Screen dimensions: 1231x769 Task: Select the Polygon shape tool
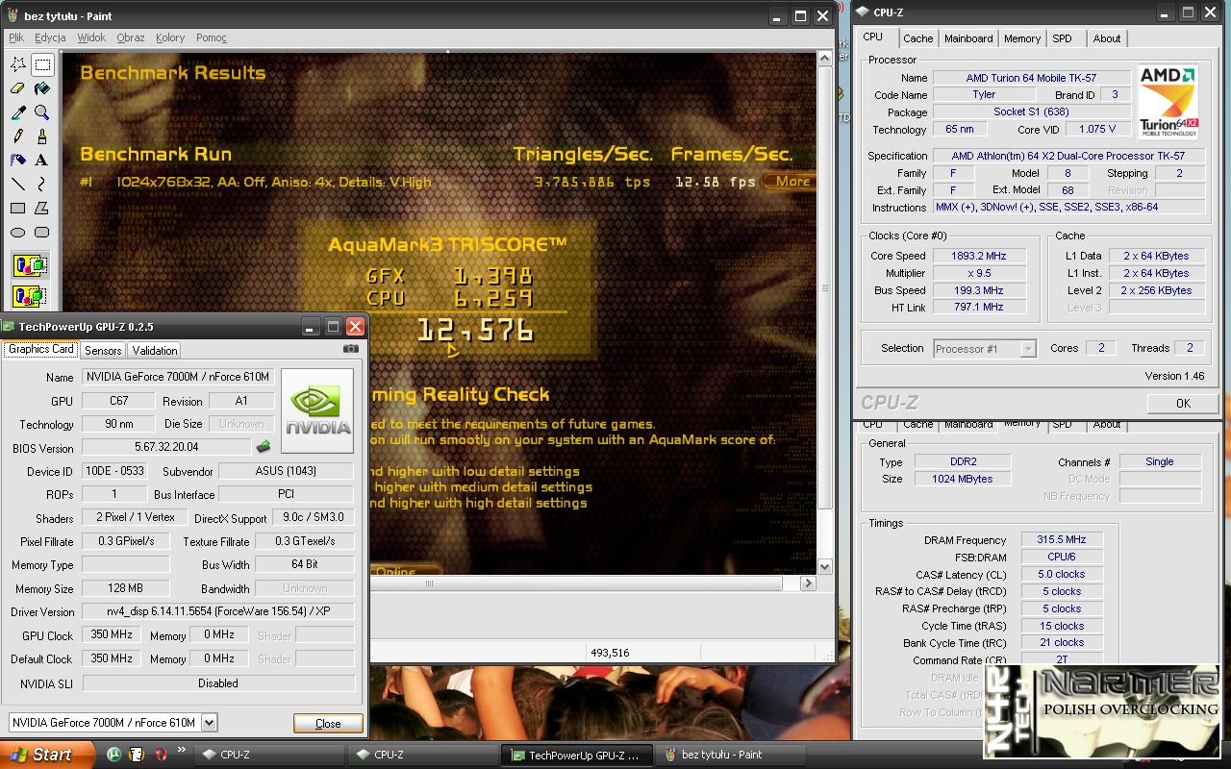(42, 208)
